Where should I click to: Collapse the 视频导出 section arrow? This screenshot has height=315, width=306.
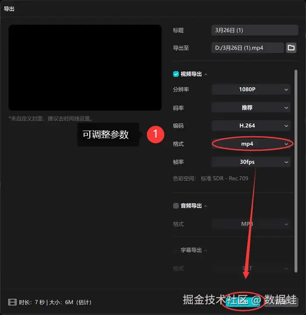(x=206, y=74)
